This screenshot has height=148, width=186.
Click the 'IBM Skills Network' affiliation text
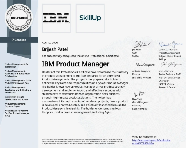(142, 78)
